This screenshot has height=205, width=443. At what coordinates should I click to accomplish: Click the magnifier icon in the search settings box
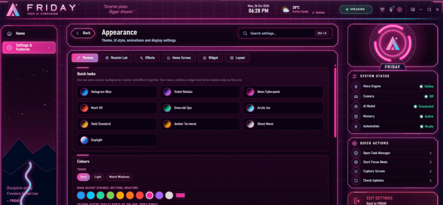click(x=245, y=34)
